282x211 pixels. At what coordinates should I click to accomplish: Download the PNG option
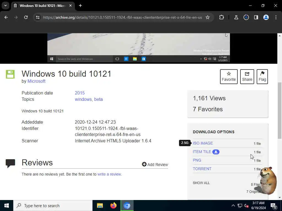197,160
